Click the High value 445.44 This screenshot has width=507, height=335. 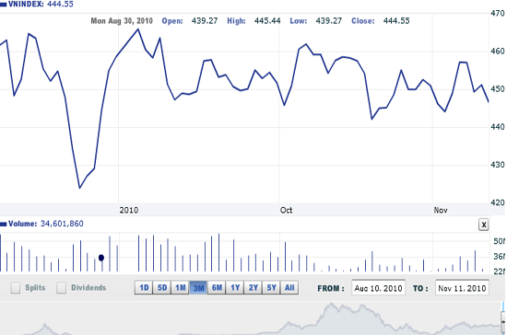267,21
